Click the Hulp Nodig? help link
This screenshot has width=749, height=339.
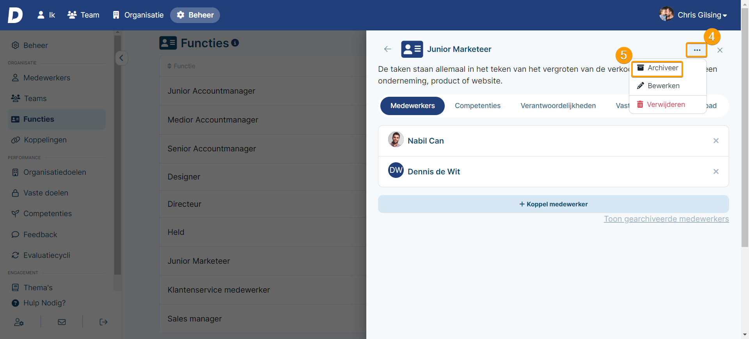pos(39,303)
